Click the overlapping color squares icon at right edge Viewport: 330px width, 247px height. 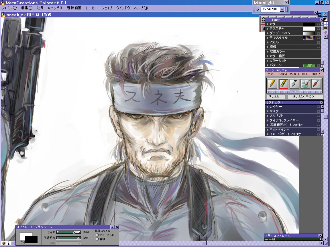pos(326,19)
